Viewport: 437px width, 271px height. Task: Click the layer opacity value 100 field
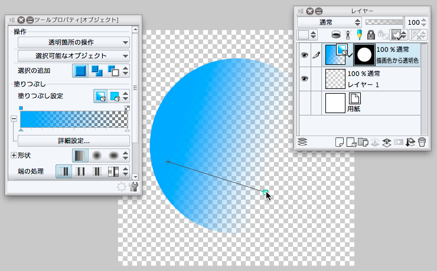[413, 22]
